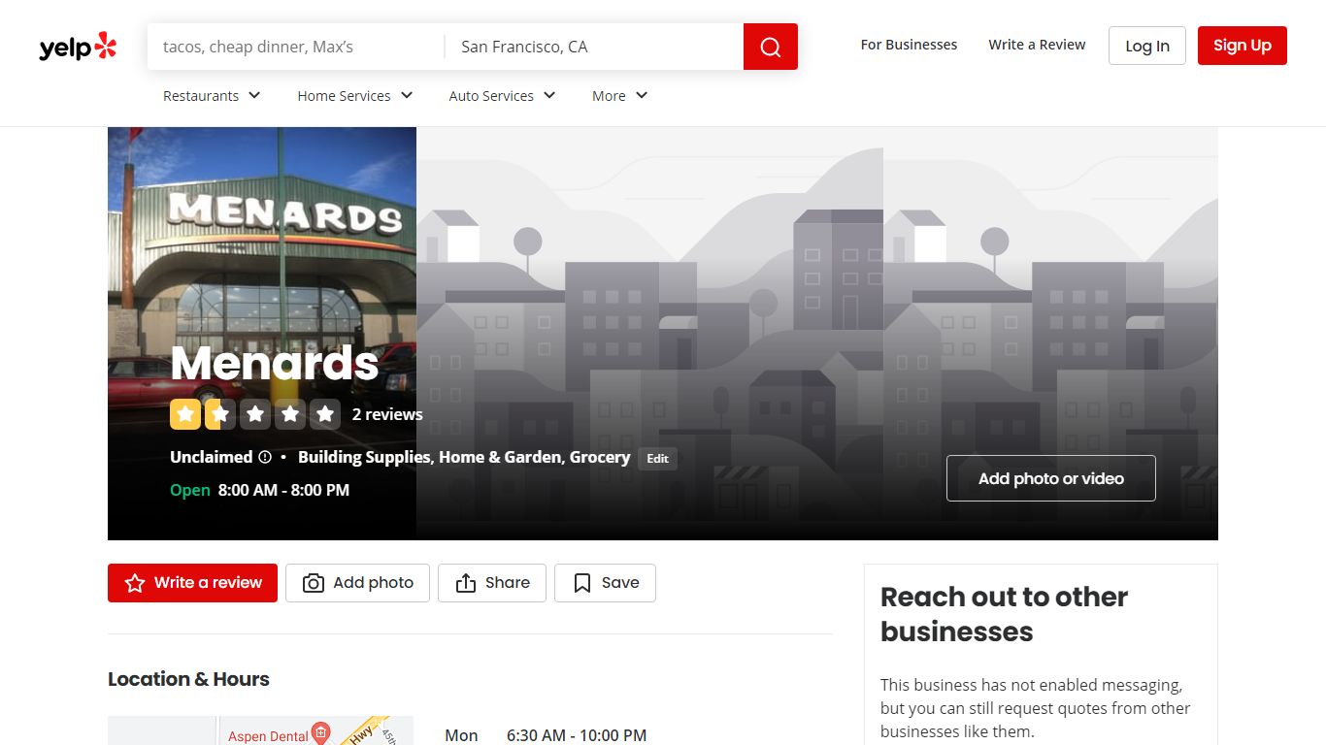
Task: Click the fifth rating star
Action: point(325,414)
